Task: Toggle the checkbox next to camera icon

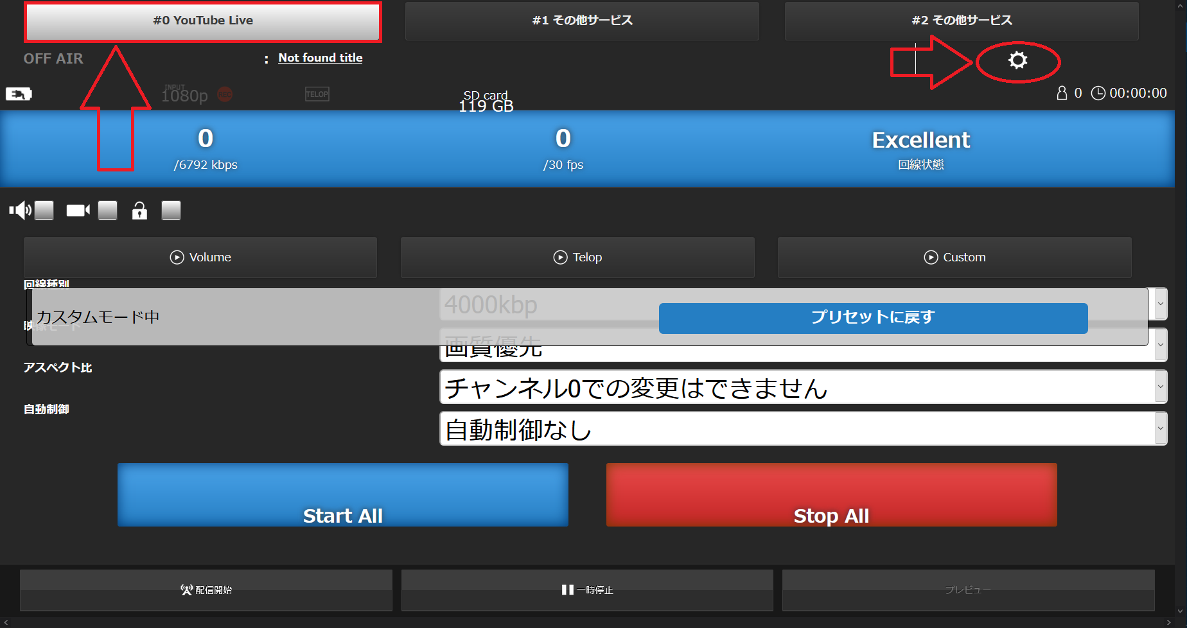Action: coord(107,210)
